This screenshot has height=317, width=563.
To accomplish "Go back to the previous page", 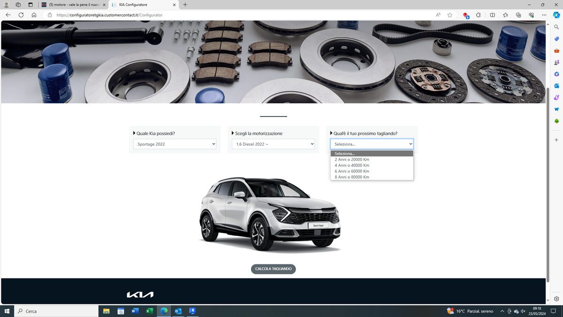I will [8, 15].
